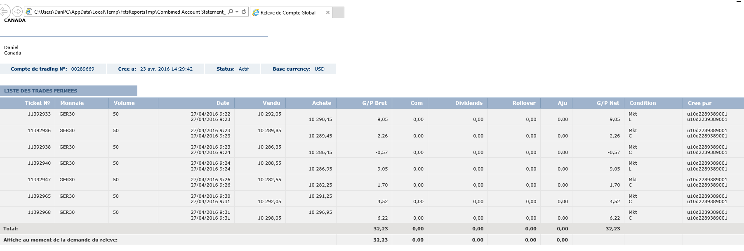Refresh the account statement page

click(x=244, y=12)
